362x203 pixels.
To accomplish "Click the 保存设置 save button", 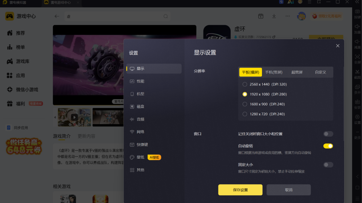I will click(x=240, y=190).
